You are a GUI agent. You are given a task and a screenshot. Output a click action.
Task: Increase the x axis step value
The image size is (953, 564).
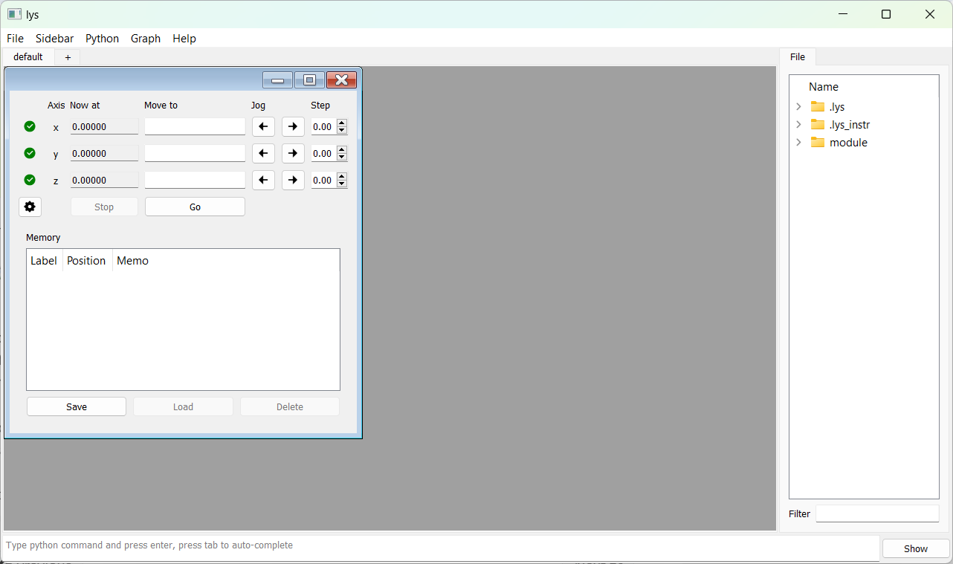(x=342, y=123)
